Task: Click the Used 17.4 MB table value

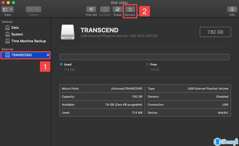Action: tap(137, 113)
